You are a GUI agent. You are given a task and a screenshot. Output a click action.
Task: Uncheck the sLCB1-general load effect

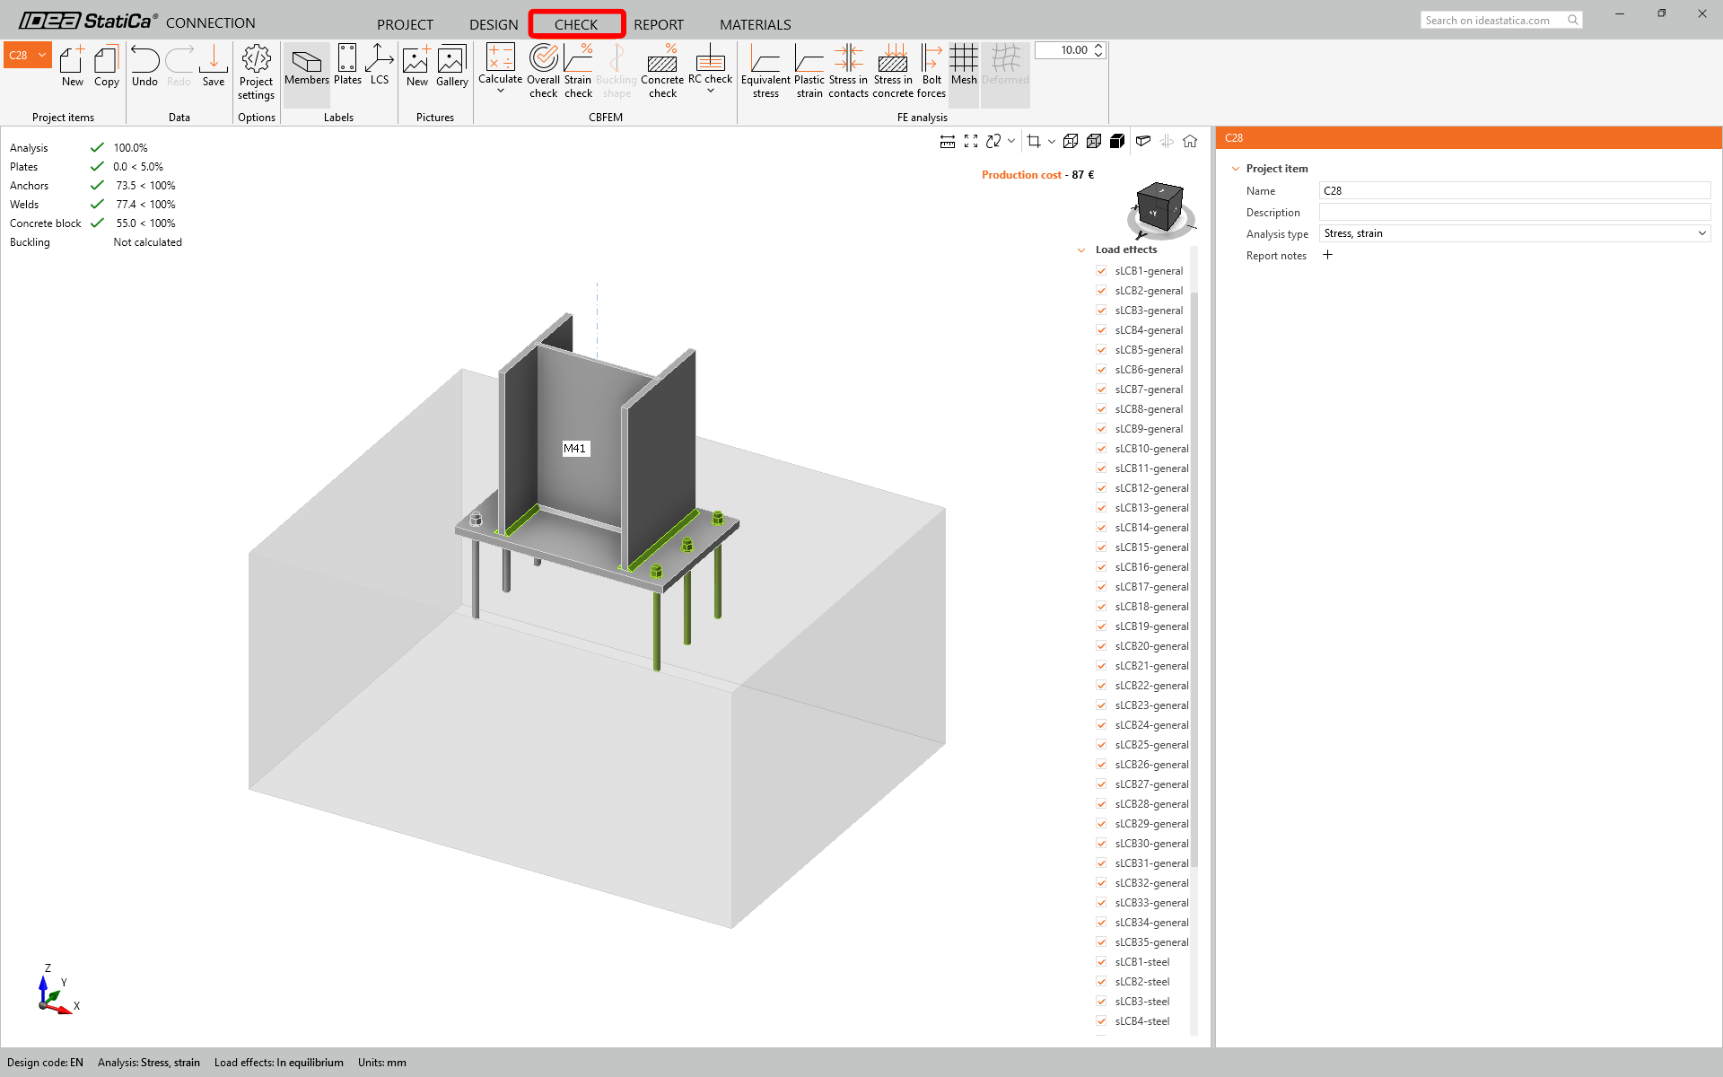pos(1101,270)
